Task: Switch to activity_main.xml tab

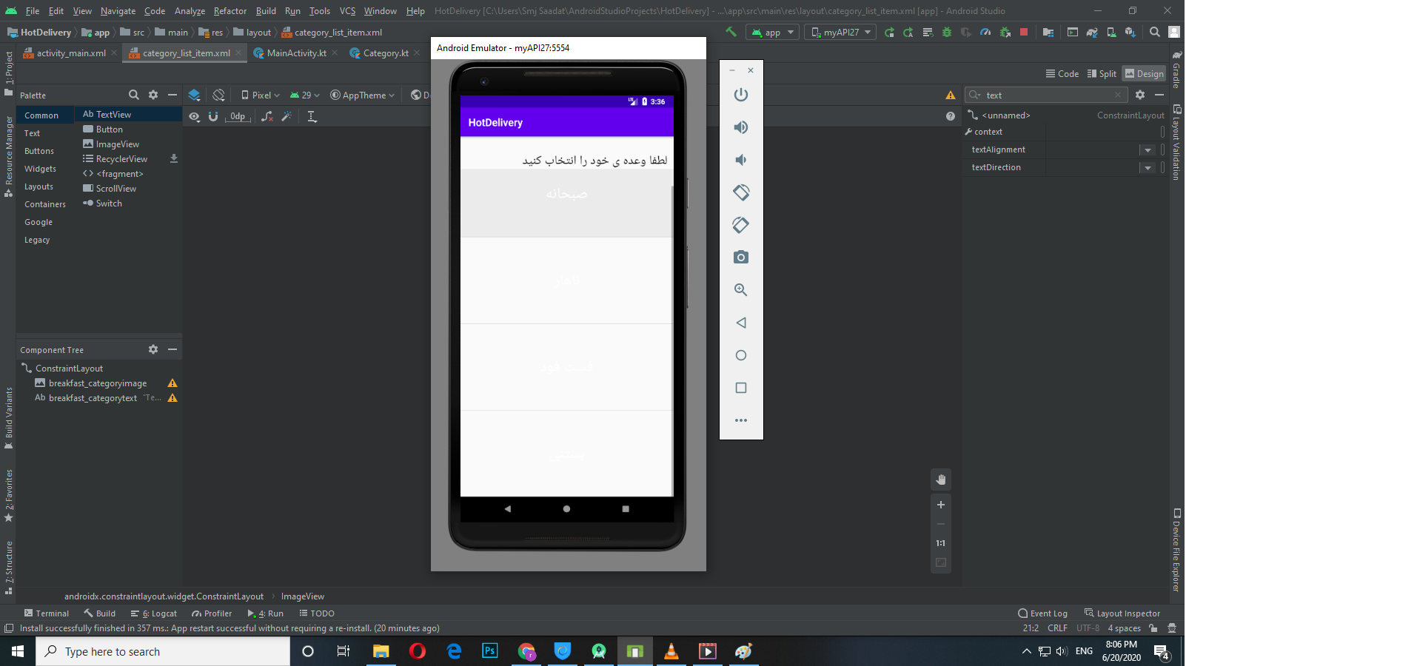Action: pos(70,53)
